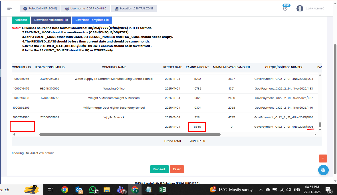
Task: Click the Validate button
Action: coord(21,20)
